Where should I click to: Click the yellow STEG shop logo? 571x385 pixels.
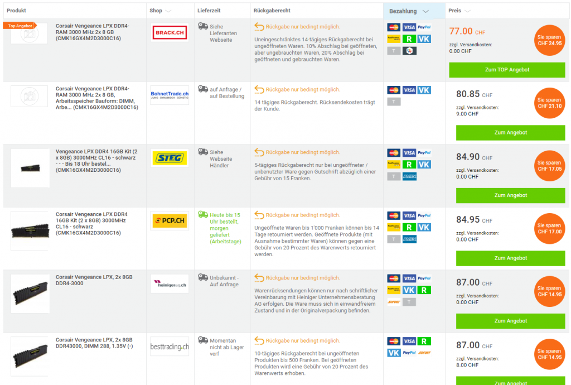(170, 158)
